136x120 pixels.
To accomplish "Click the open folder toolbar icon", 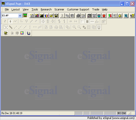I will click(x=51, y=16).
